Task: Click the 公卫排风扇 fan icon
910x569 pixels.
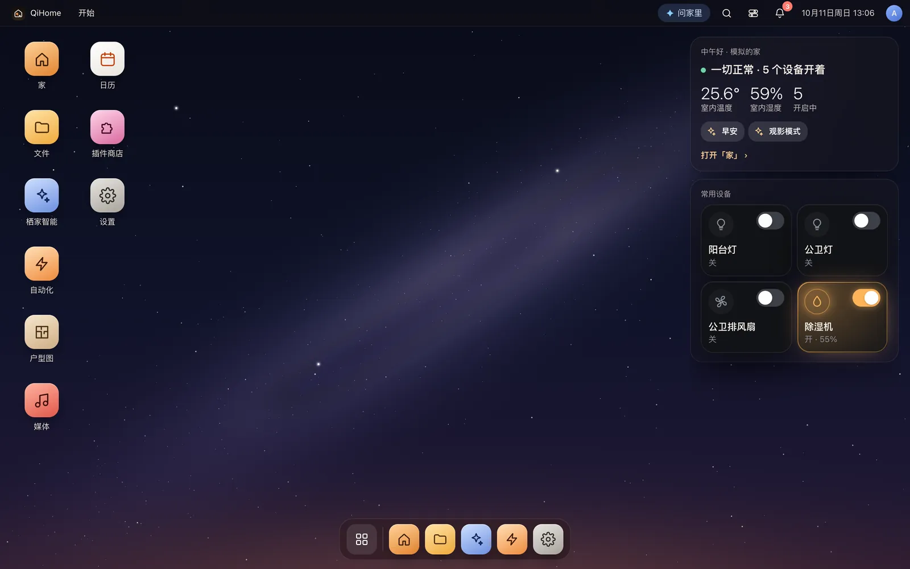Action: [x=721, y=302]
